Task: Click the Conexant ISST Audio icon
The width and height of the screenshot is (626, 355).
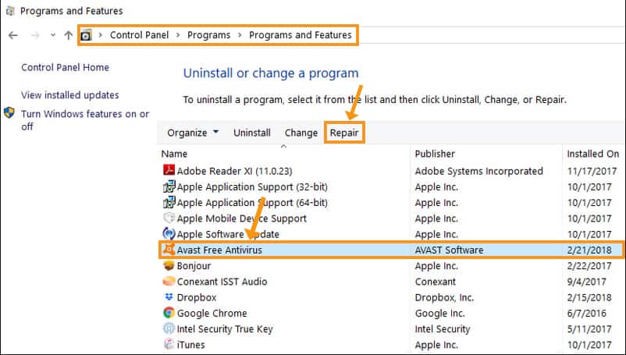Action: coord(169,281)
